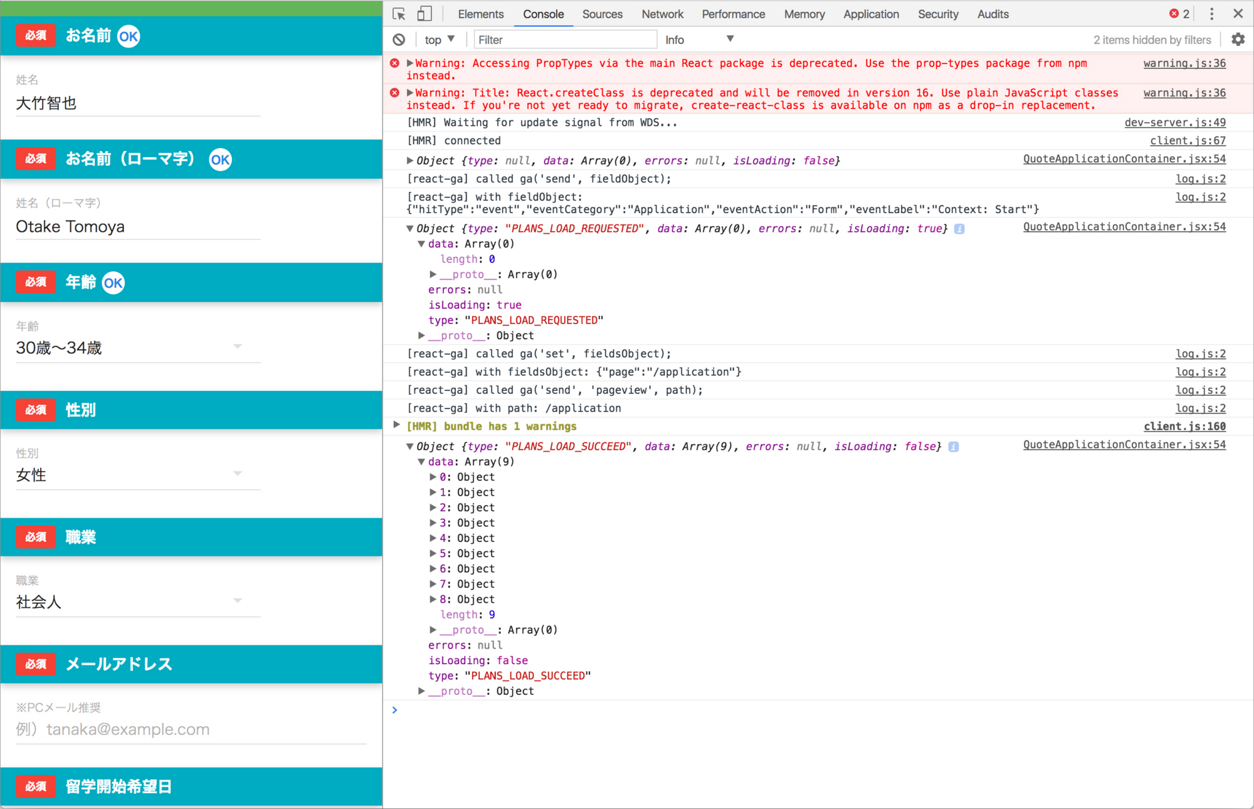Screen dimensions: 1254x809
Task: Click the error icon beside the PropTypes warning
Action: coord(394,63)
